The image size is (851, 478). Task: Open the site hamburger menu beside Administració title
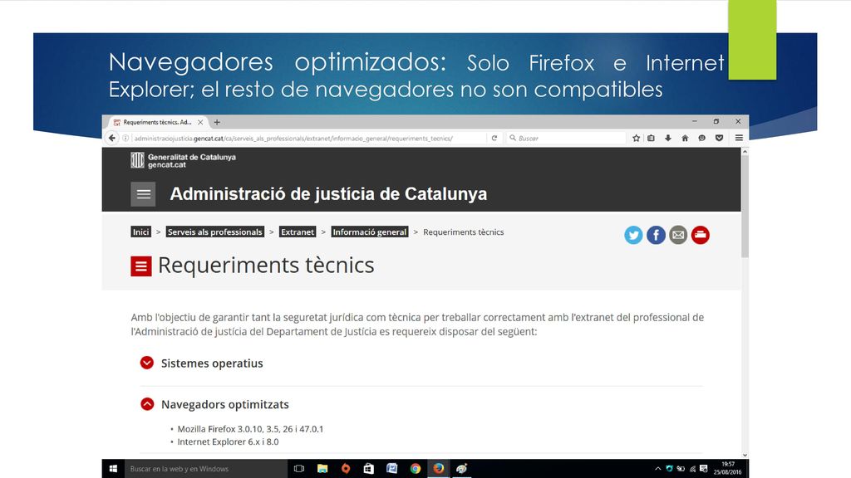coord(143,194)
